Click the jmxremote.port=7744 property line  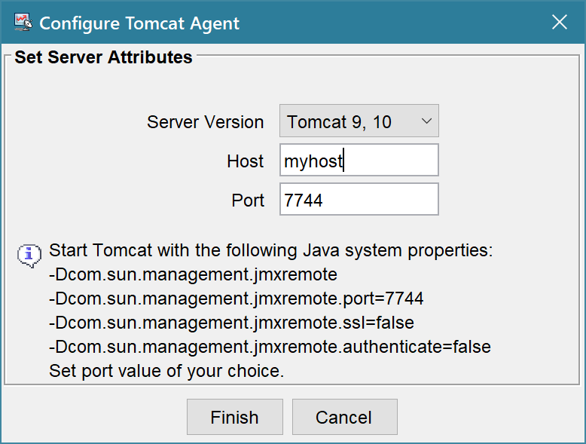pyautogui.click(x=237, y=299)
